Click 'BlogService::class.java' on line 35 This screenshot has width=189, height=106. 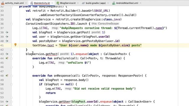[101, 19]
